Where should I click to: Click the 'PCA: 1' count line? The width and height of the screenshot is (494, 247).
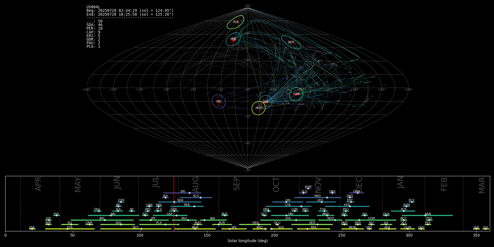tap(93, 47)
